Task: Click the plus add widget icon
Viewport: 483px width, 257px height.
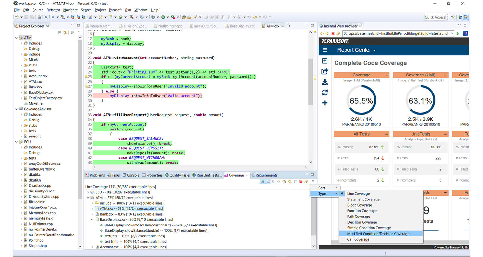Action: tap(325, 103)
